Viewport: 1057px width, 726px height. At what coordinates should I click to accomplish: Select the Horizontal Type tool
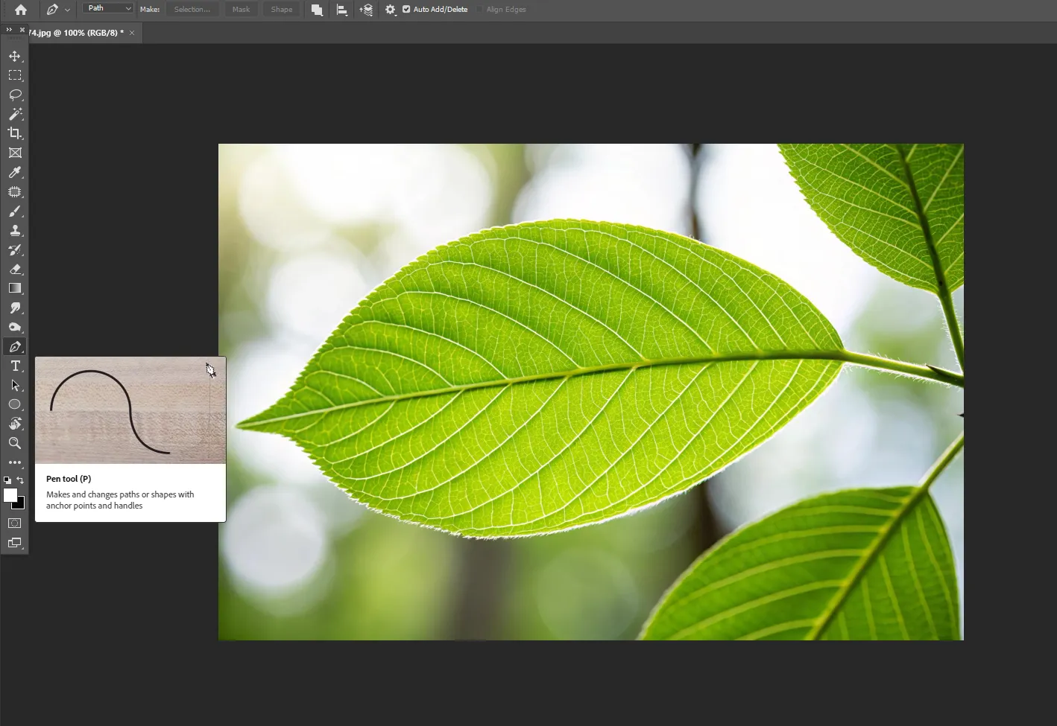pyautogui.click(x=15, y=366)
